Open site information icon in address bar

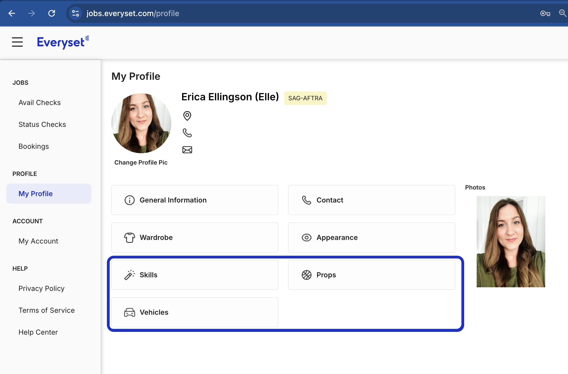coord(75,13)
